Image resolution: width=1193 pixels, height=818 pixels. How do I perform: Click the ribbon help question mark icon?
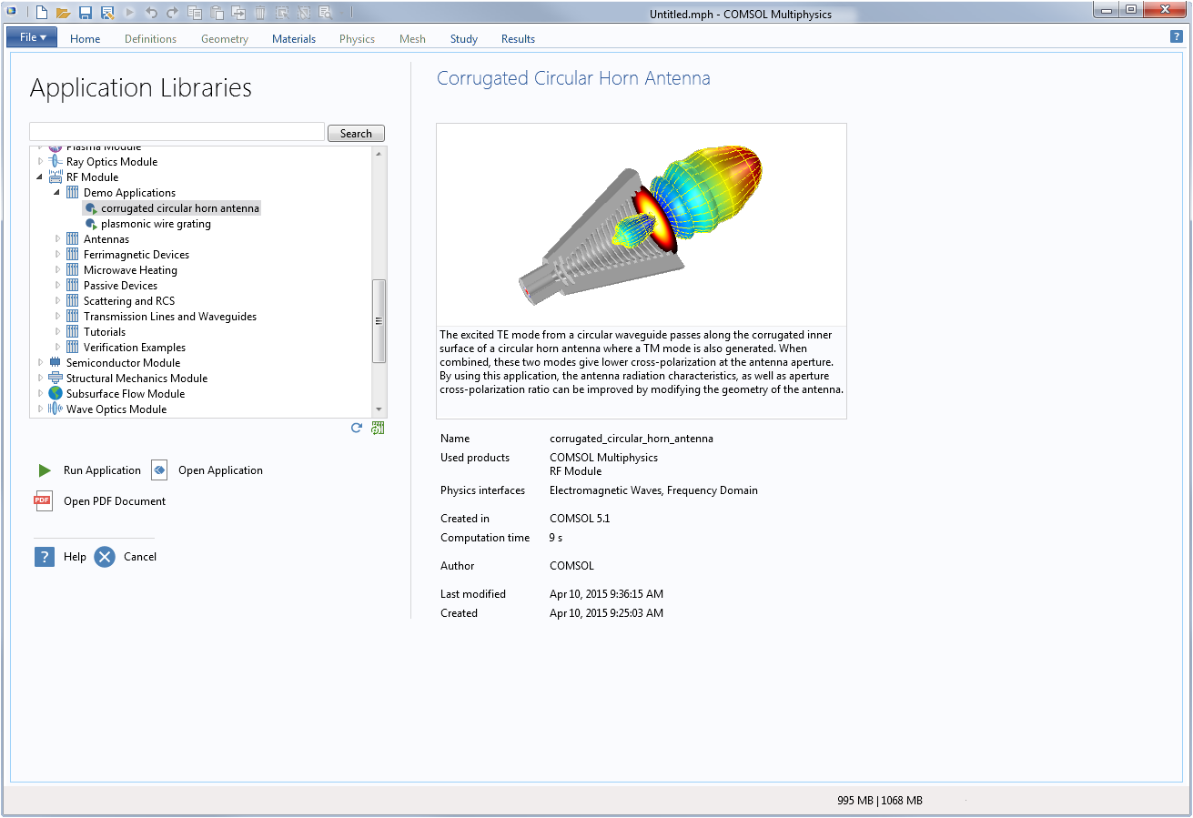coord(1176,36)
